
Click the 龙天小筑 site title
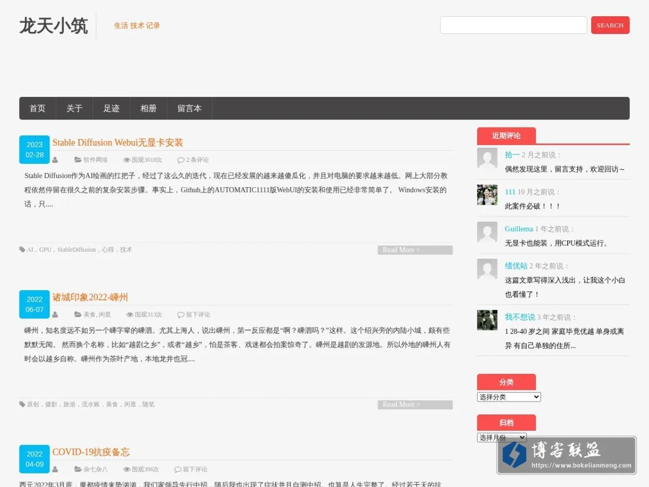54,26
